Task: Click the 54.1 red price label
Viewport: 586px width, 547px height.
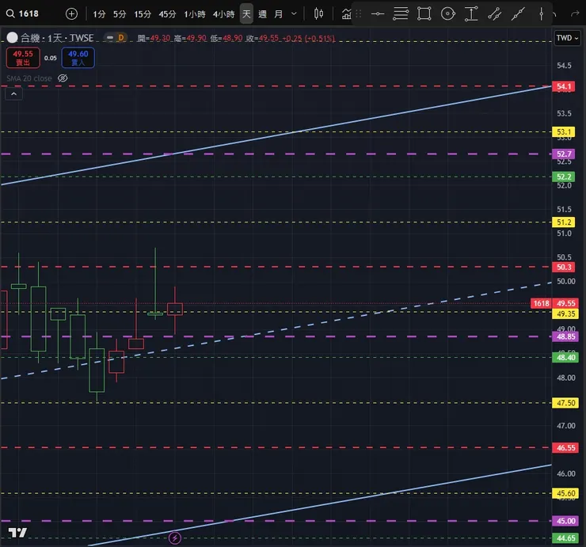Action: pyautogui.click(x=564, y=87)
